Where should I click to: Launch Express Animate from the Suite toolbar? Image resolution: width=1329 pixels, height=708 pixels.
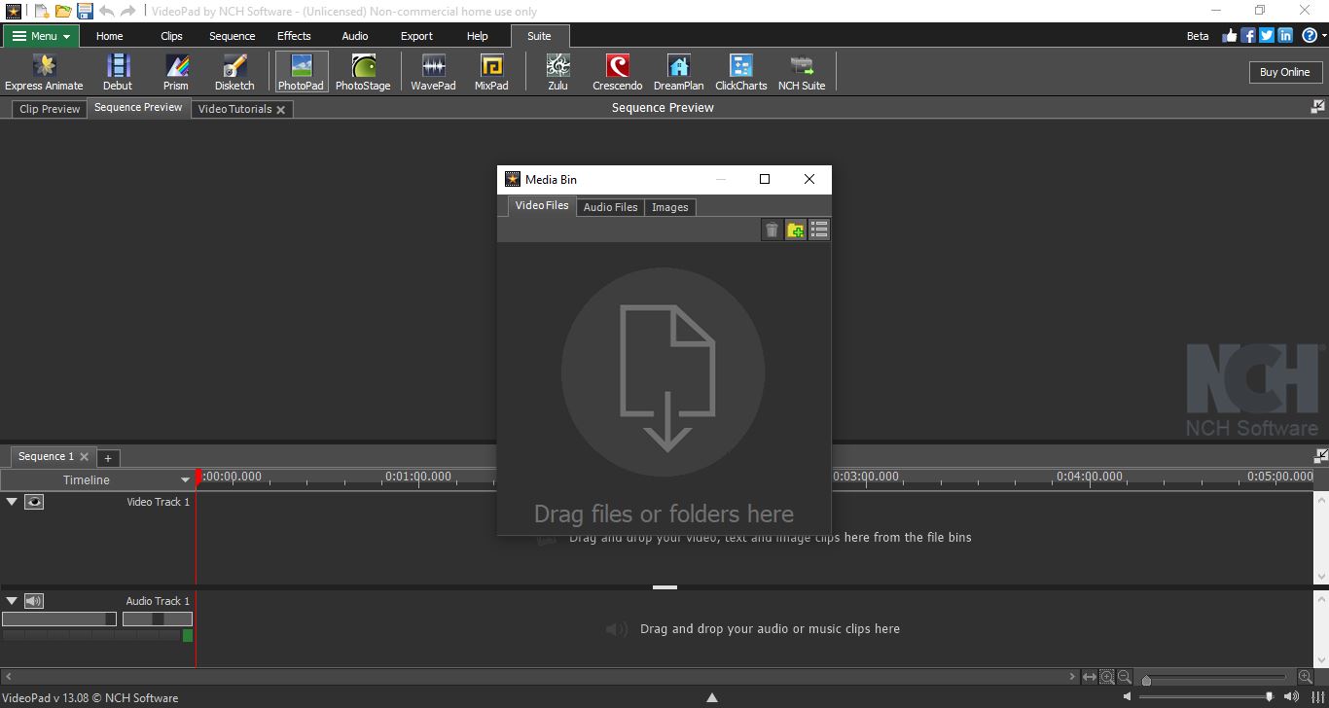coord(44,72)
